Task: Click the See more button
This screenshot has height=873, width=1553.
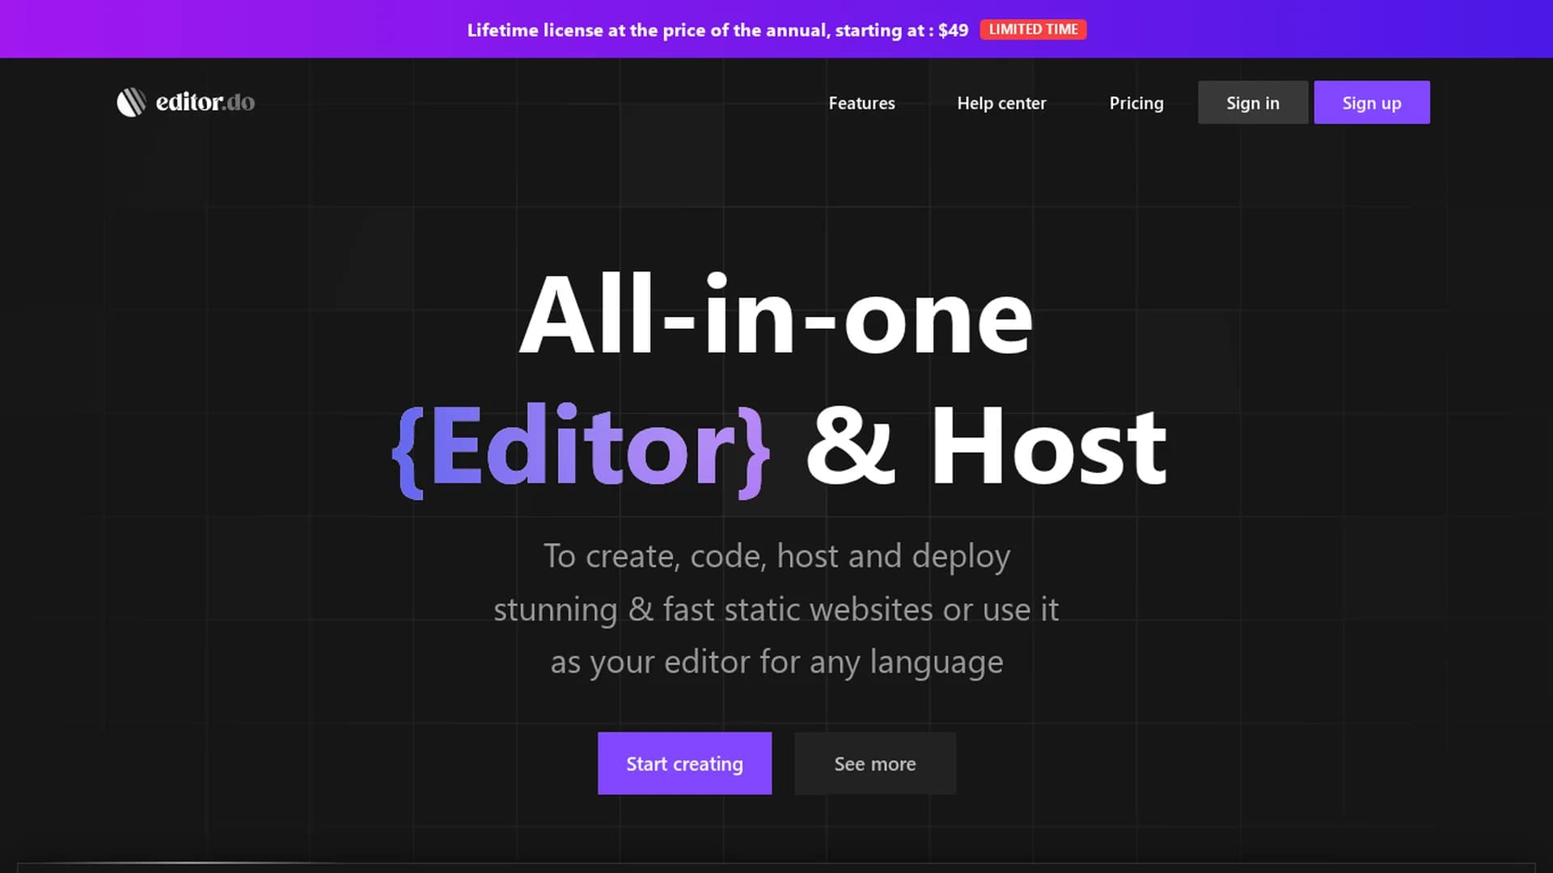Action: [x=874, y=763]
